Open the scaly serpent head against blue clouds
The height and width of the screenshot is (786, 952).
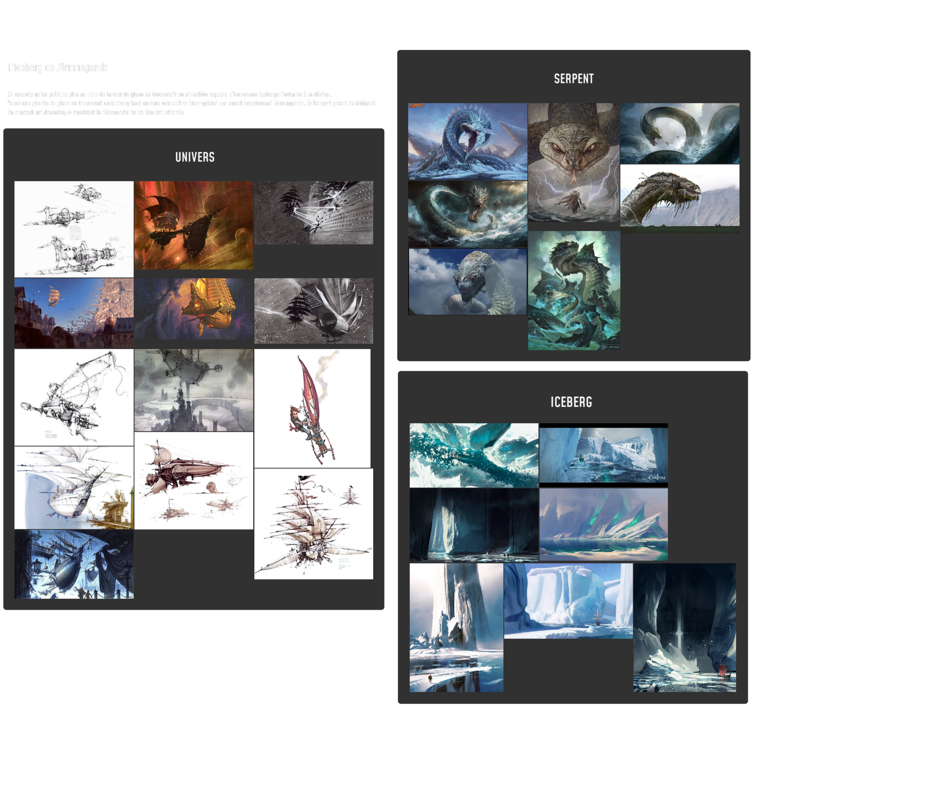pyautogui.click(x=468, y=282)
